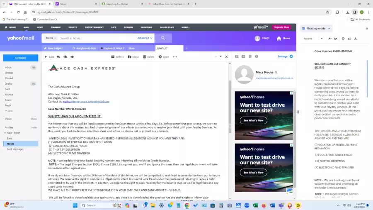The height and width of the screenshot is (210, 373).
Task: Open the Poppins font dropdown
Action: point(313,39)
